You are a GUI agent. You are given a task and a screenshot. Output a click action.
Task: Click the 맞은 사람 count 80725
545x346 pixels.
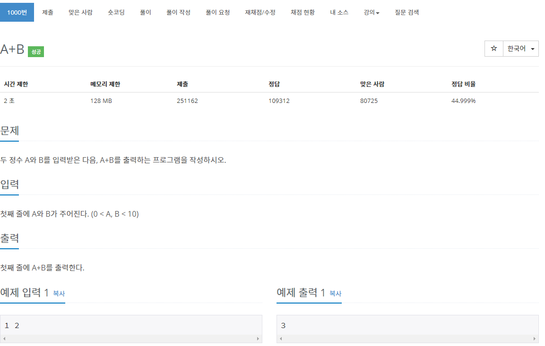click(369, 101)
